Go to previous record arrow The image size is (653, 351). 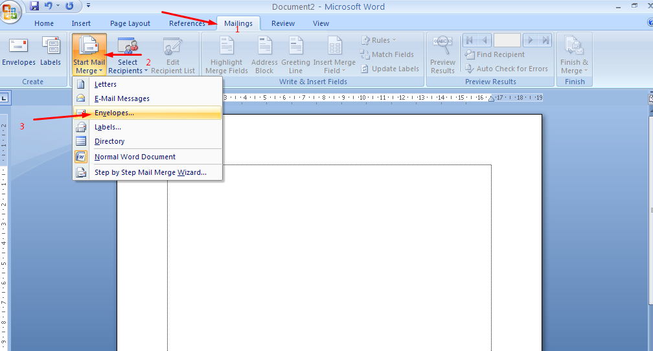click(484, 40)
